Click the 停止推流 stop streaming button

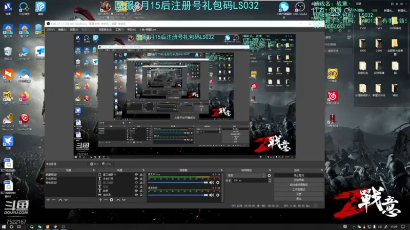[x=299, y=175]
